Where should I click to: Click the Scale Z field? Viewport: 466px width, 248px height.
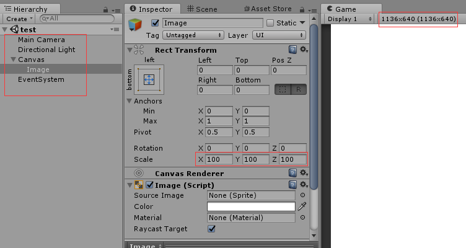[x=293, y=159]
